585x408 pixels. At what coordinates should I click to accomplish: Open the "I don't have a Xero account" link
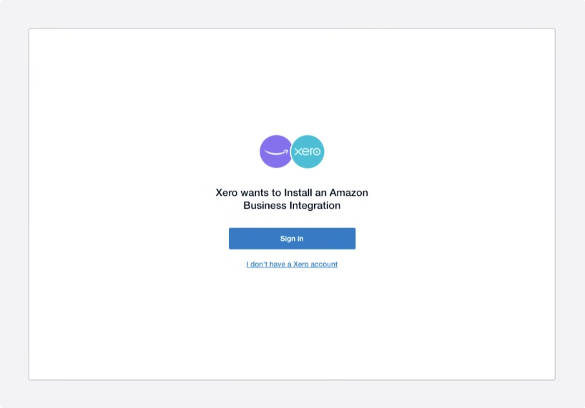coord(292,264)
